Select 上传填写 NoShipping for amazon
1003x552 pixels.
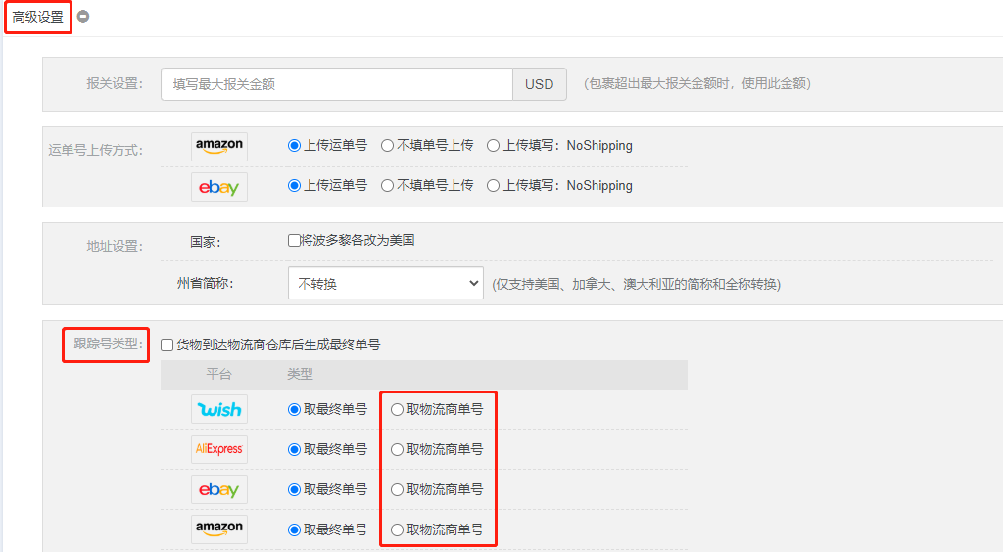coord(494,146)
